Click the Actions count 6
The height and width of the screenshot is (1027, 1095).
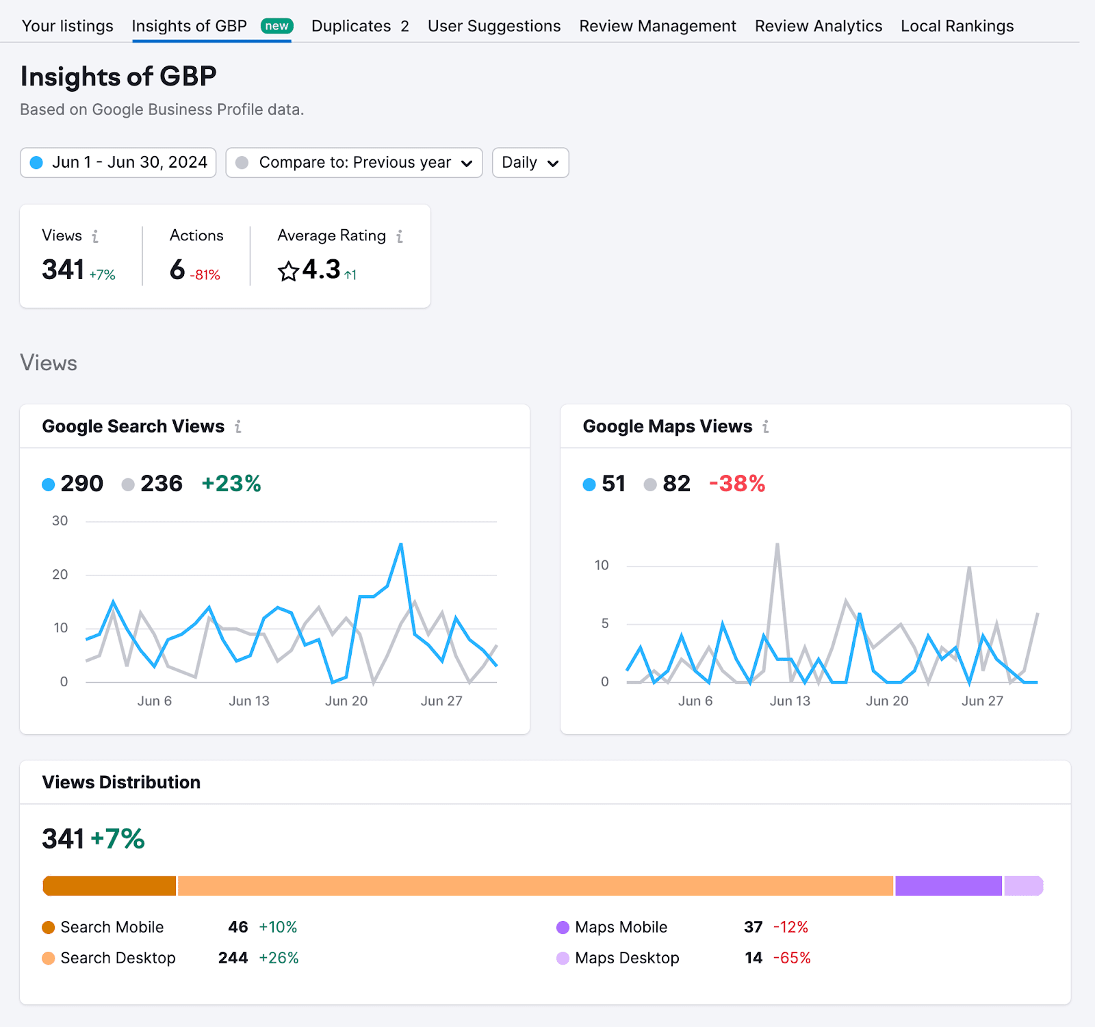pyautogui.click(x=177, y=270)
